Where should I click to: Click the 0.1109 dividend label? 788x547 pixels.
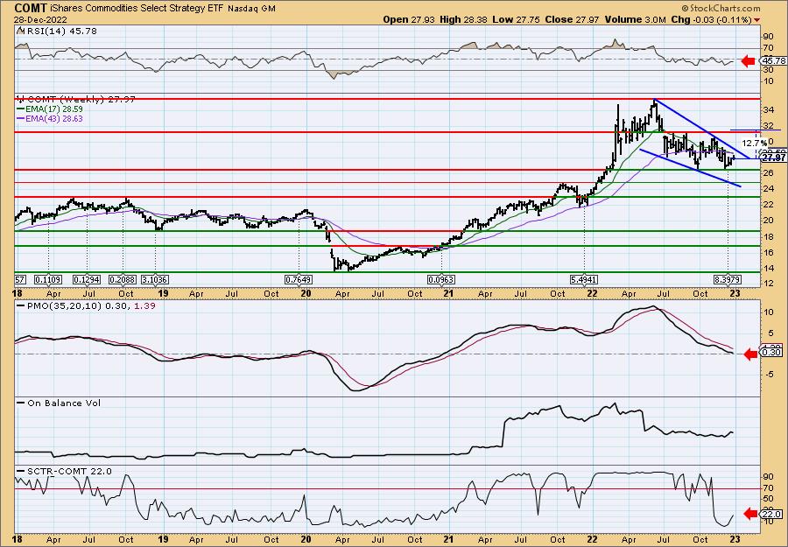[48, 279]
